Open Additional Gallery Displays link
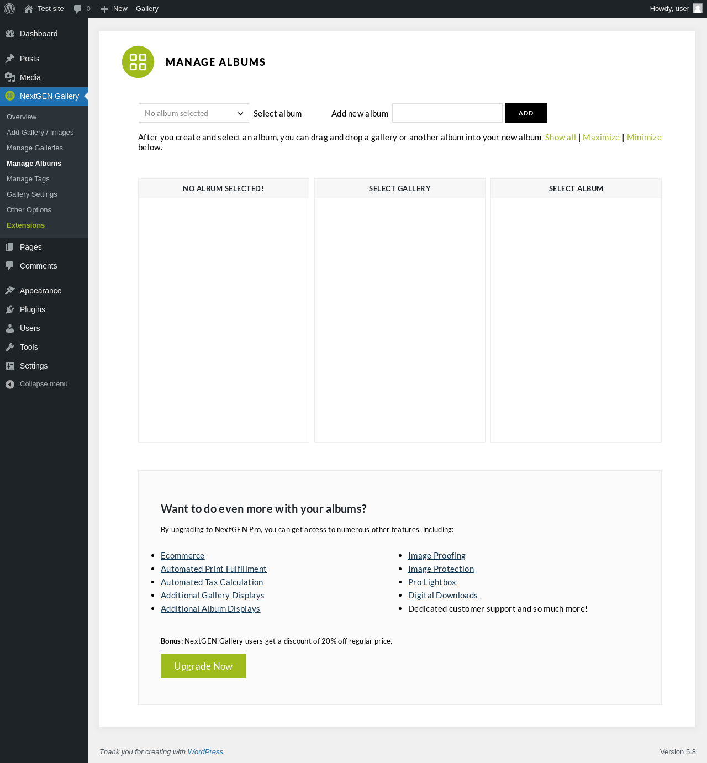The height and width of the screenshot is (763, 707). [x=213, y=596]
